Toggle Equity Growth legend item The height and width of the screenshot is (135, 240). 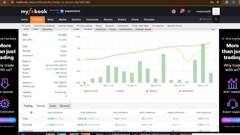(x=89, y=91)
